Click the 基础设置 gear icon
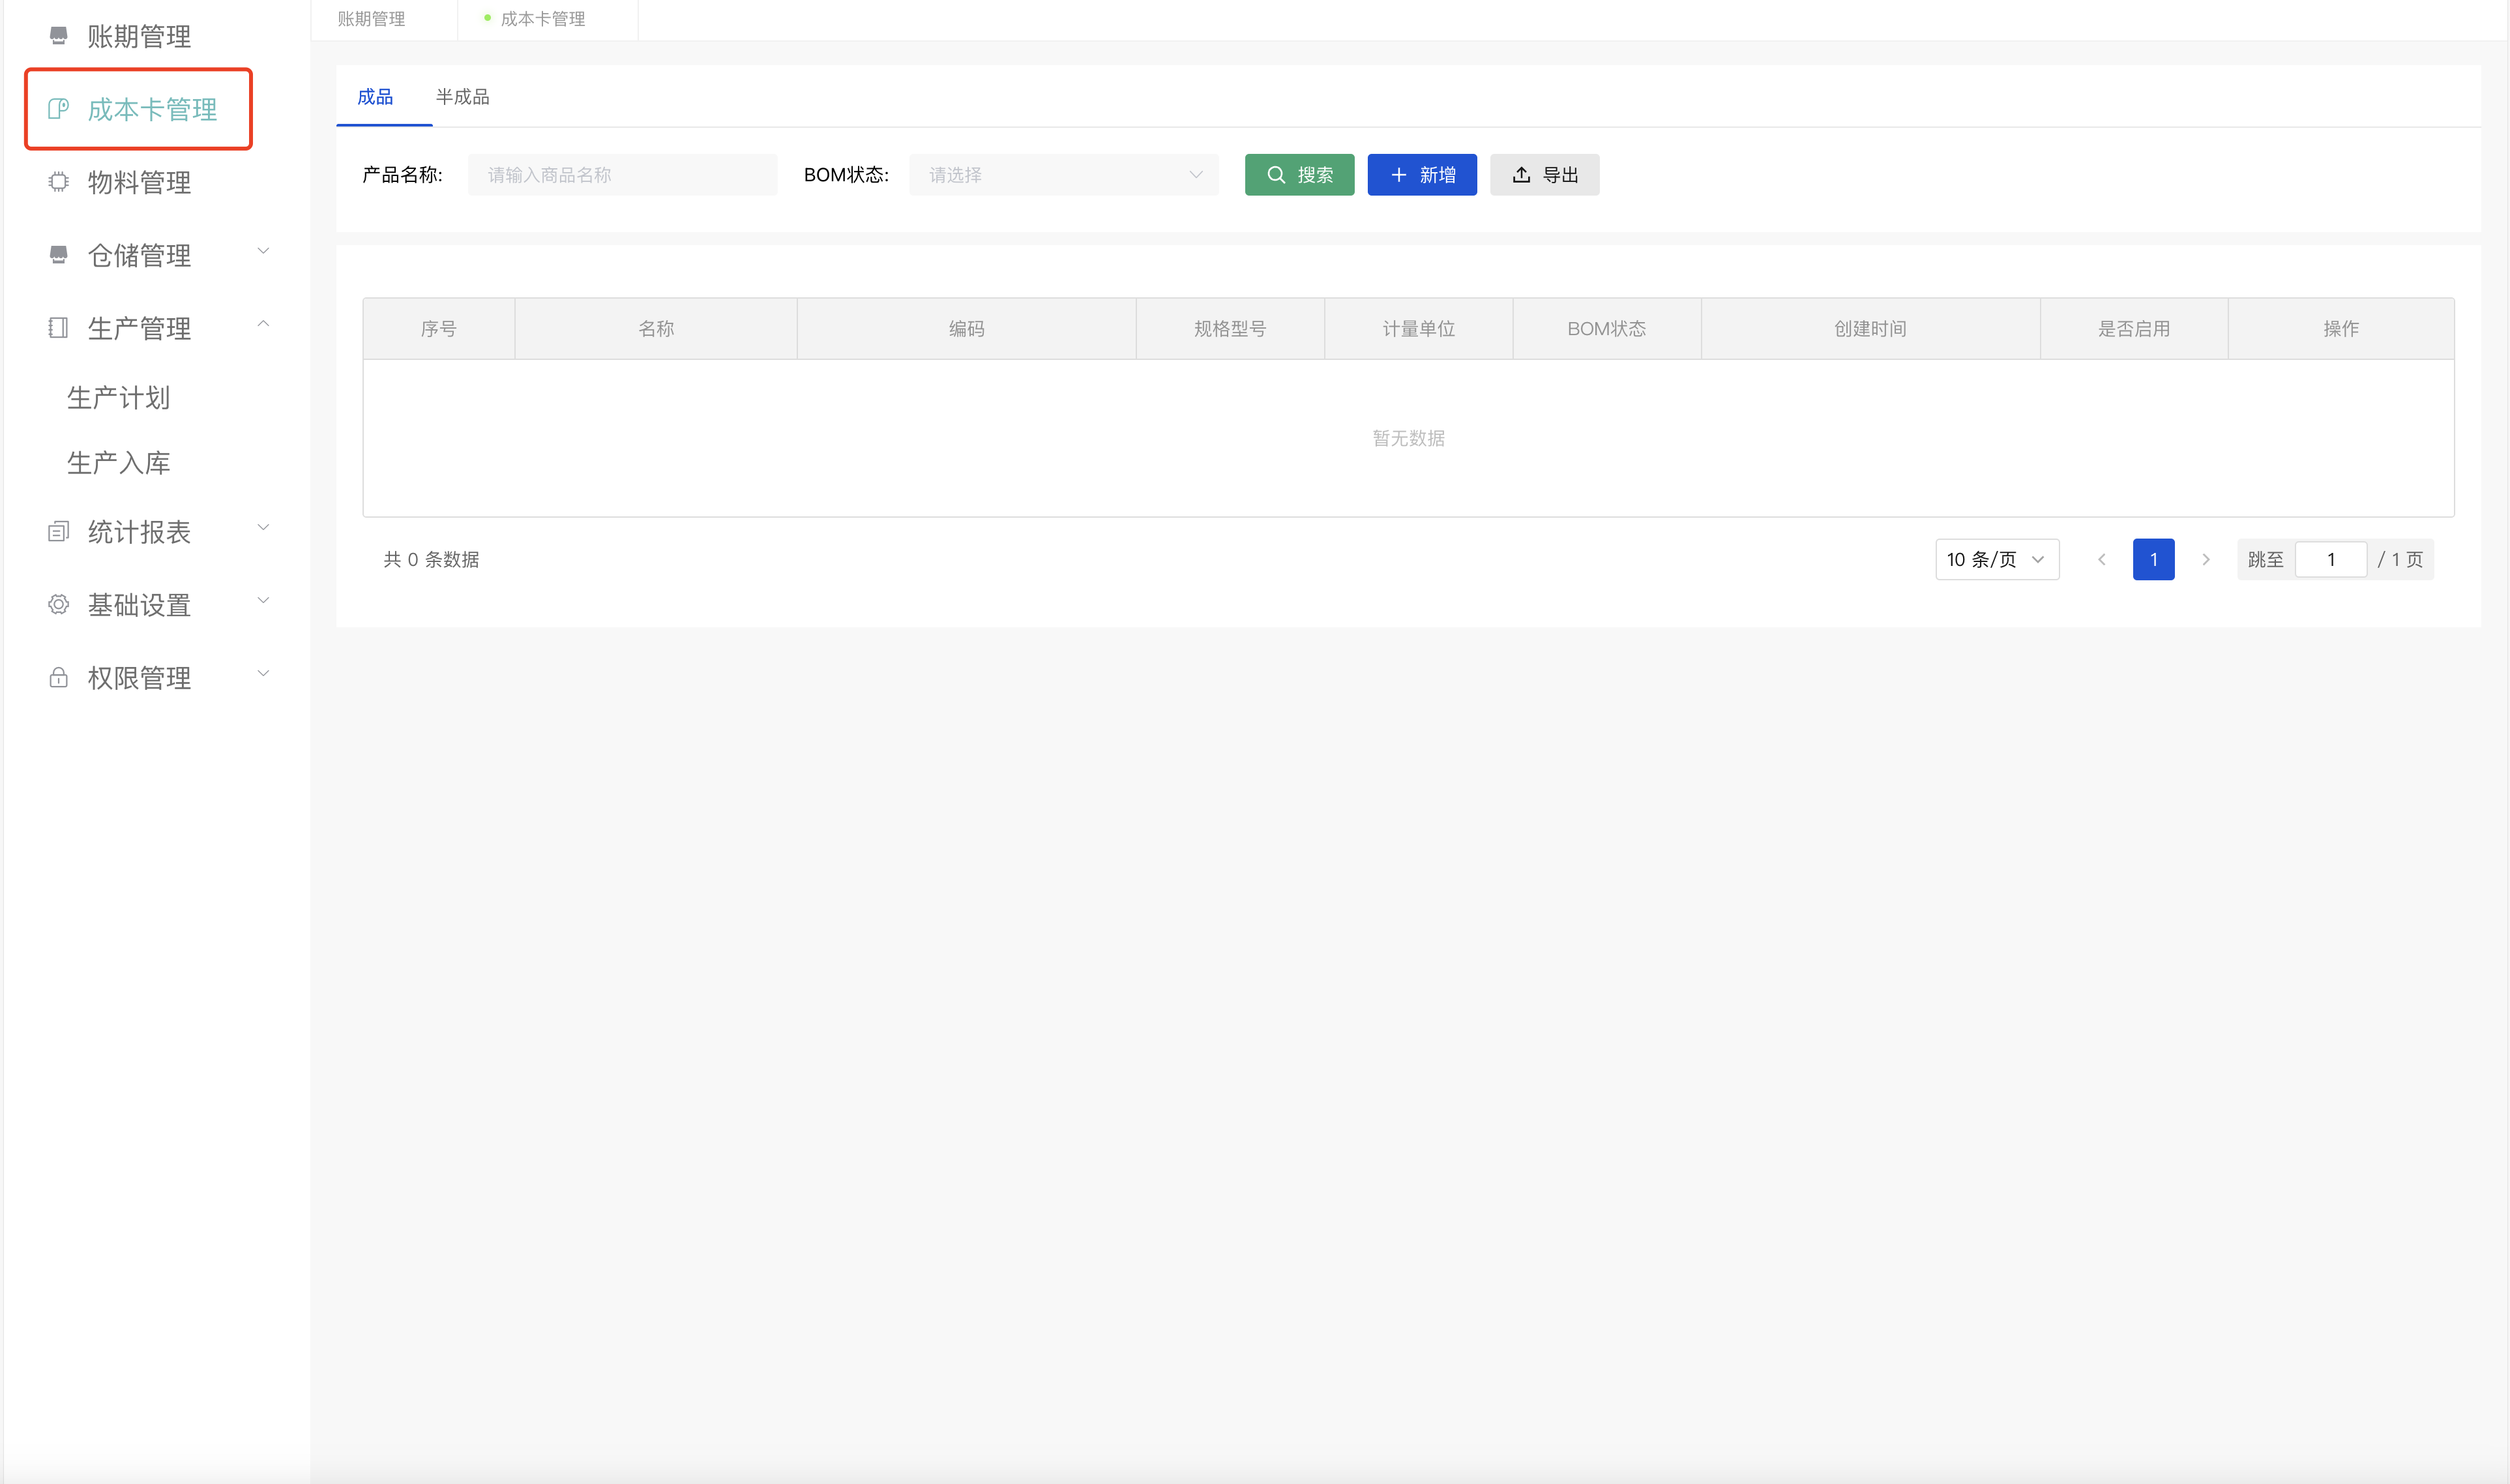 tap(58, 605)
